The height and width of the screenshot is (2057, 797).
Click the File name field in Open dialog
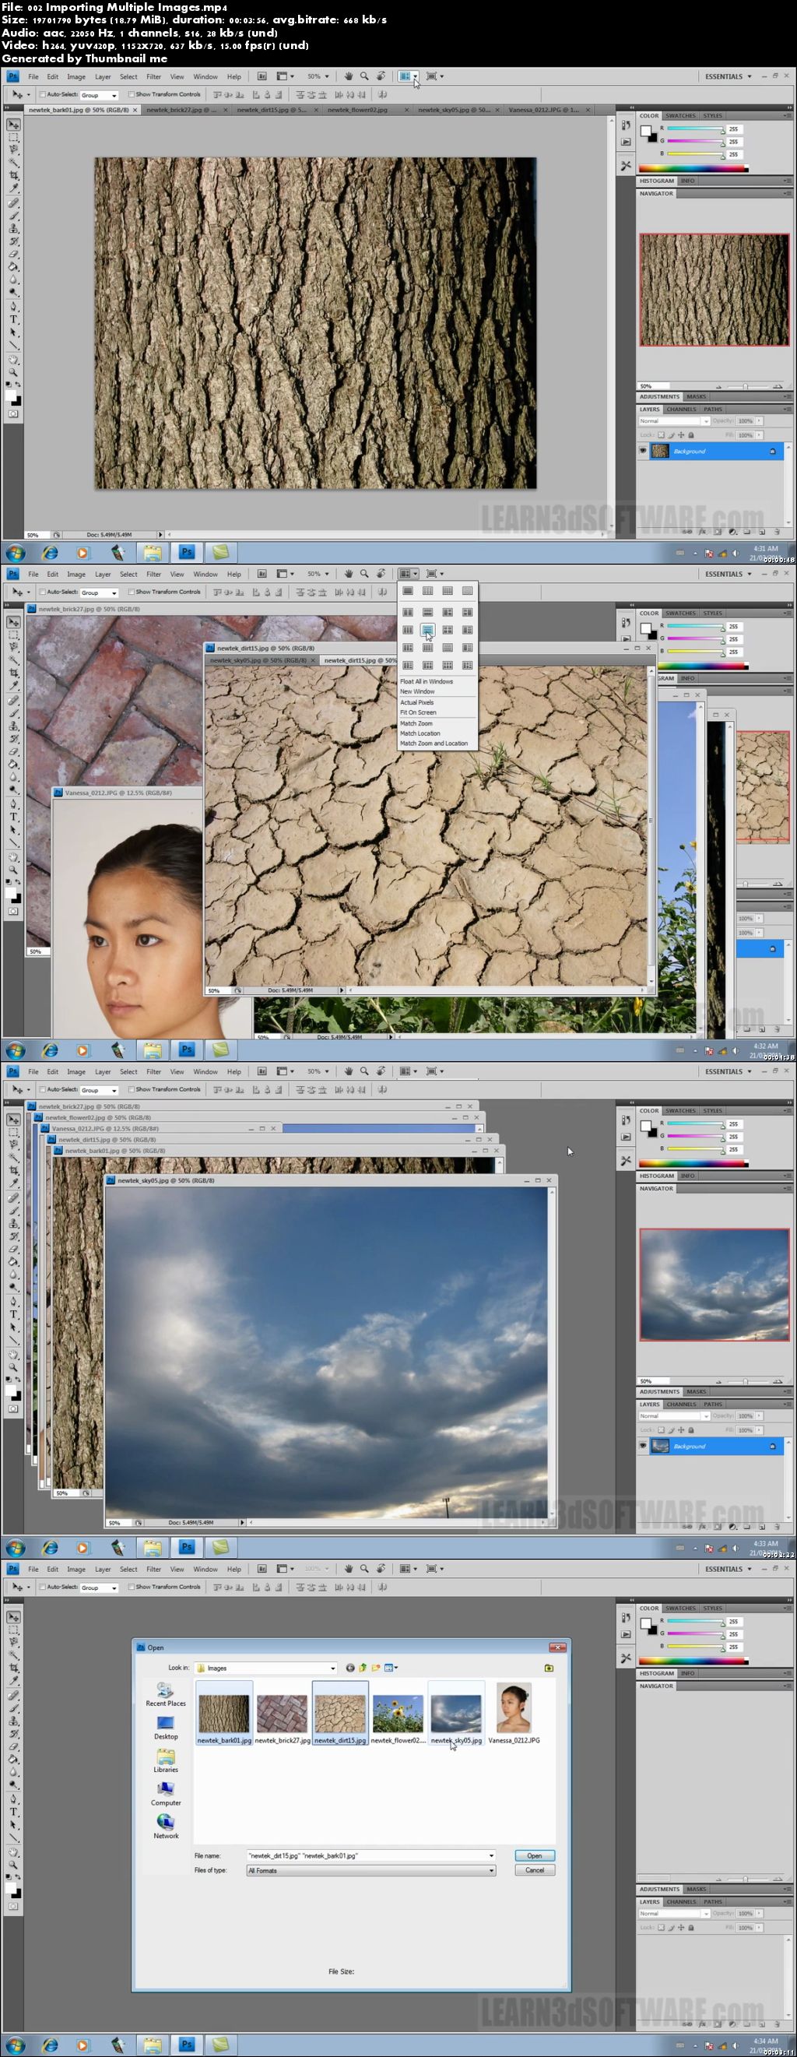pos(370,1856)
